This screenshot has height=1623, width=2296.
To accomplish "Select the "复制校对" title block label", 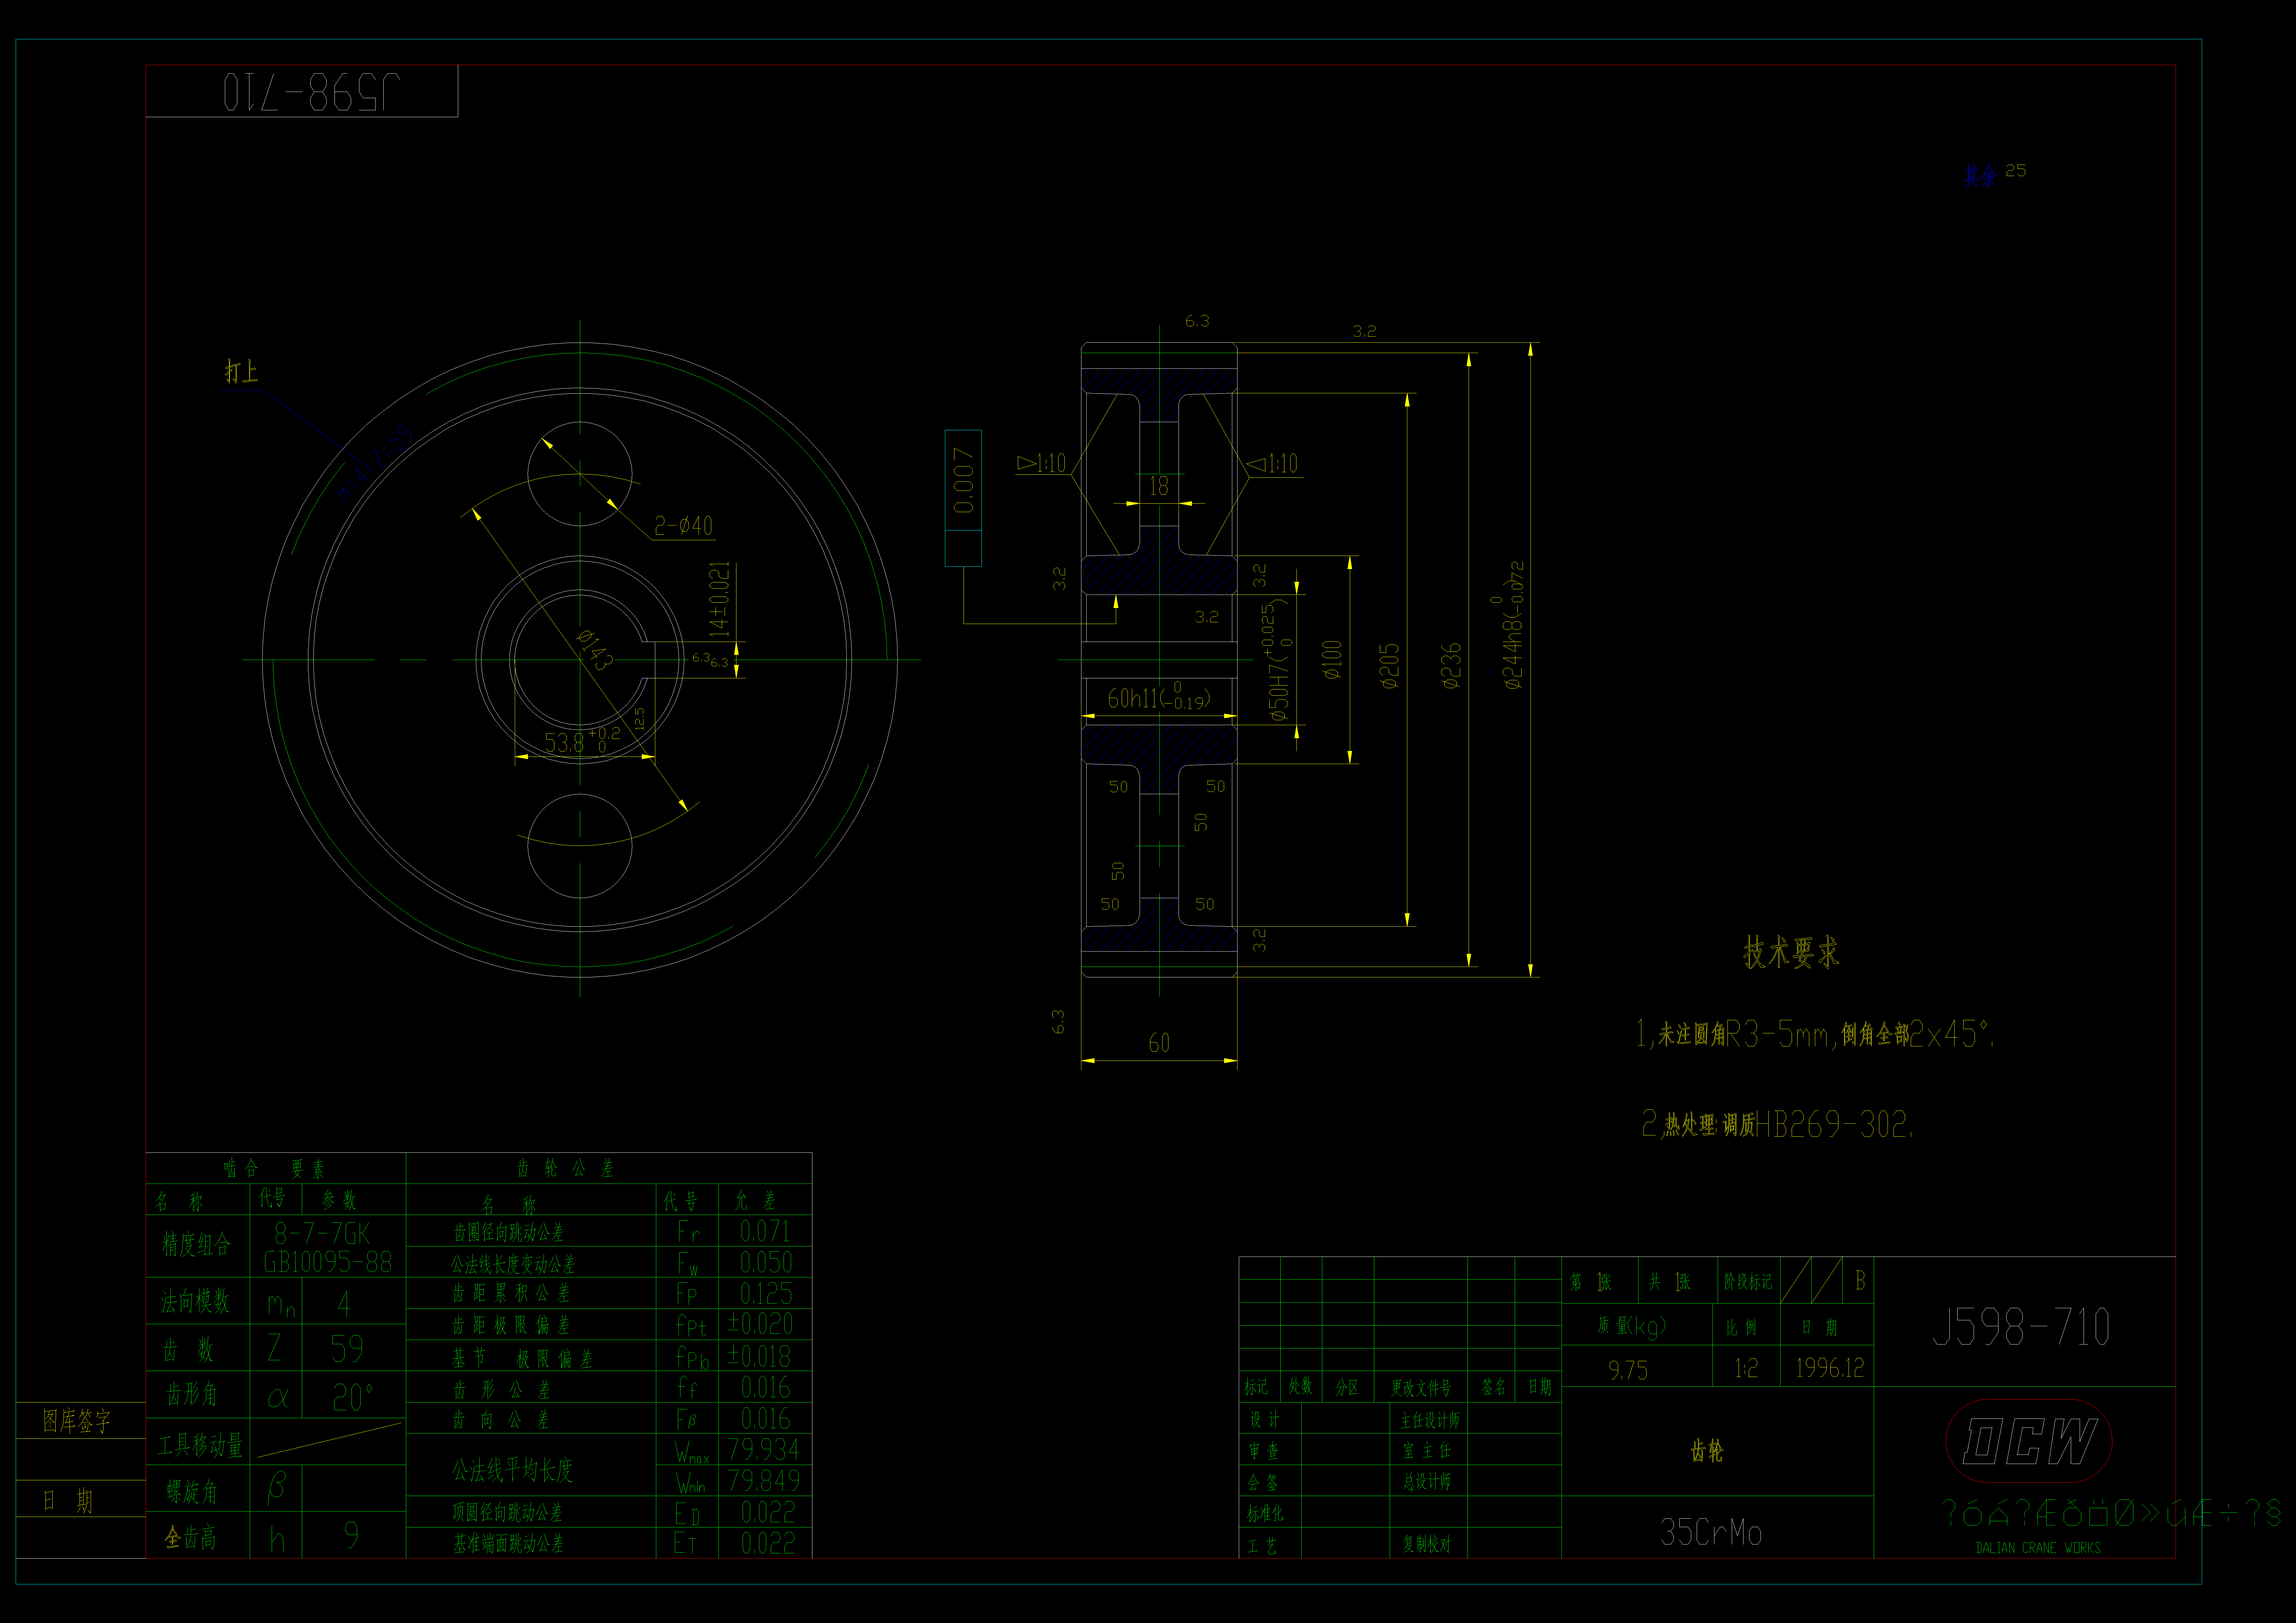I will click(x=1427, y=1544).
